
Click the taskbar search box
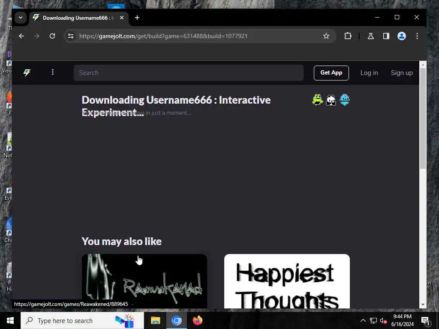[x=82, y=320]
